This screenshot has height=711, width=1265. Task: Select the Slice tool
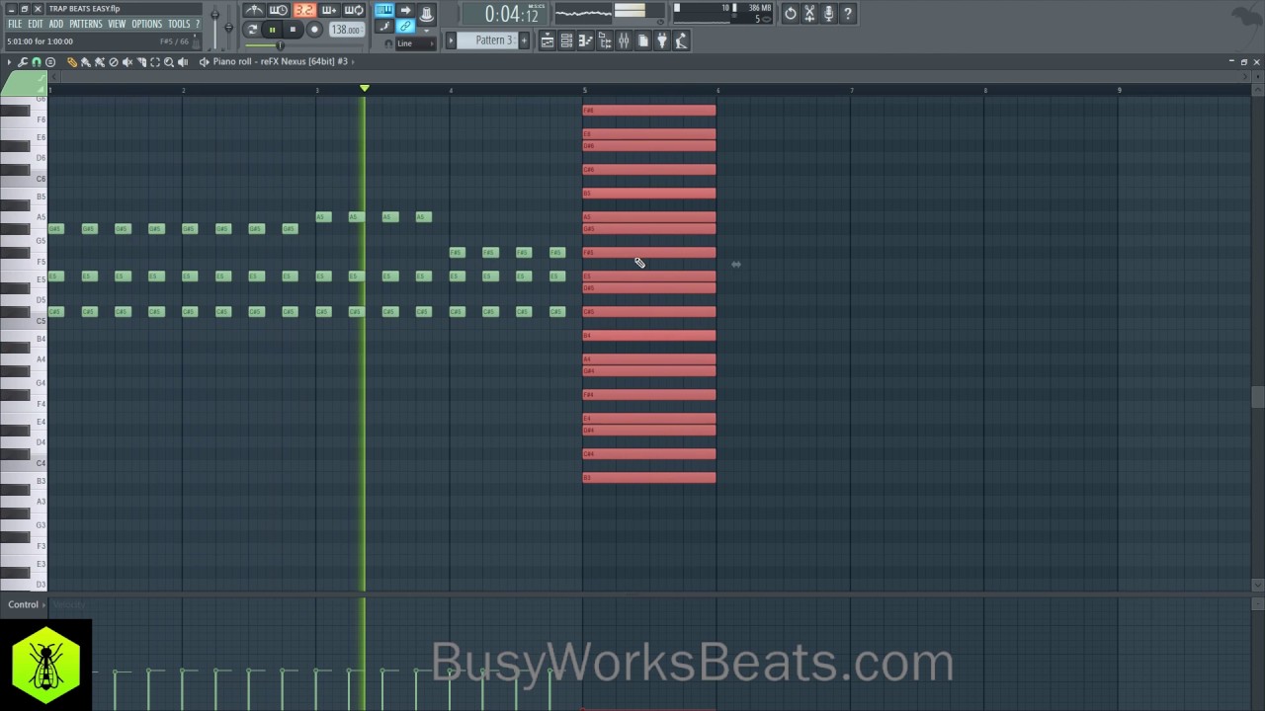[141, 62]
